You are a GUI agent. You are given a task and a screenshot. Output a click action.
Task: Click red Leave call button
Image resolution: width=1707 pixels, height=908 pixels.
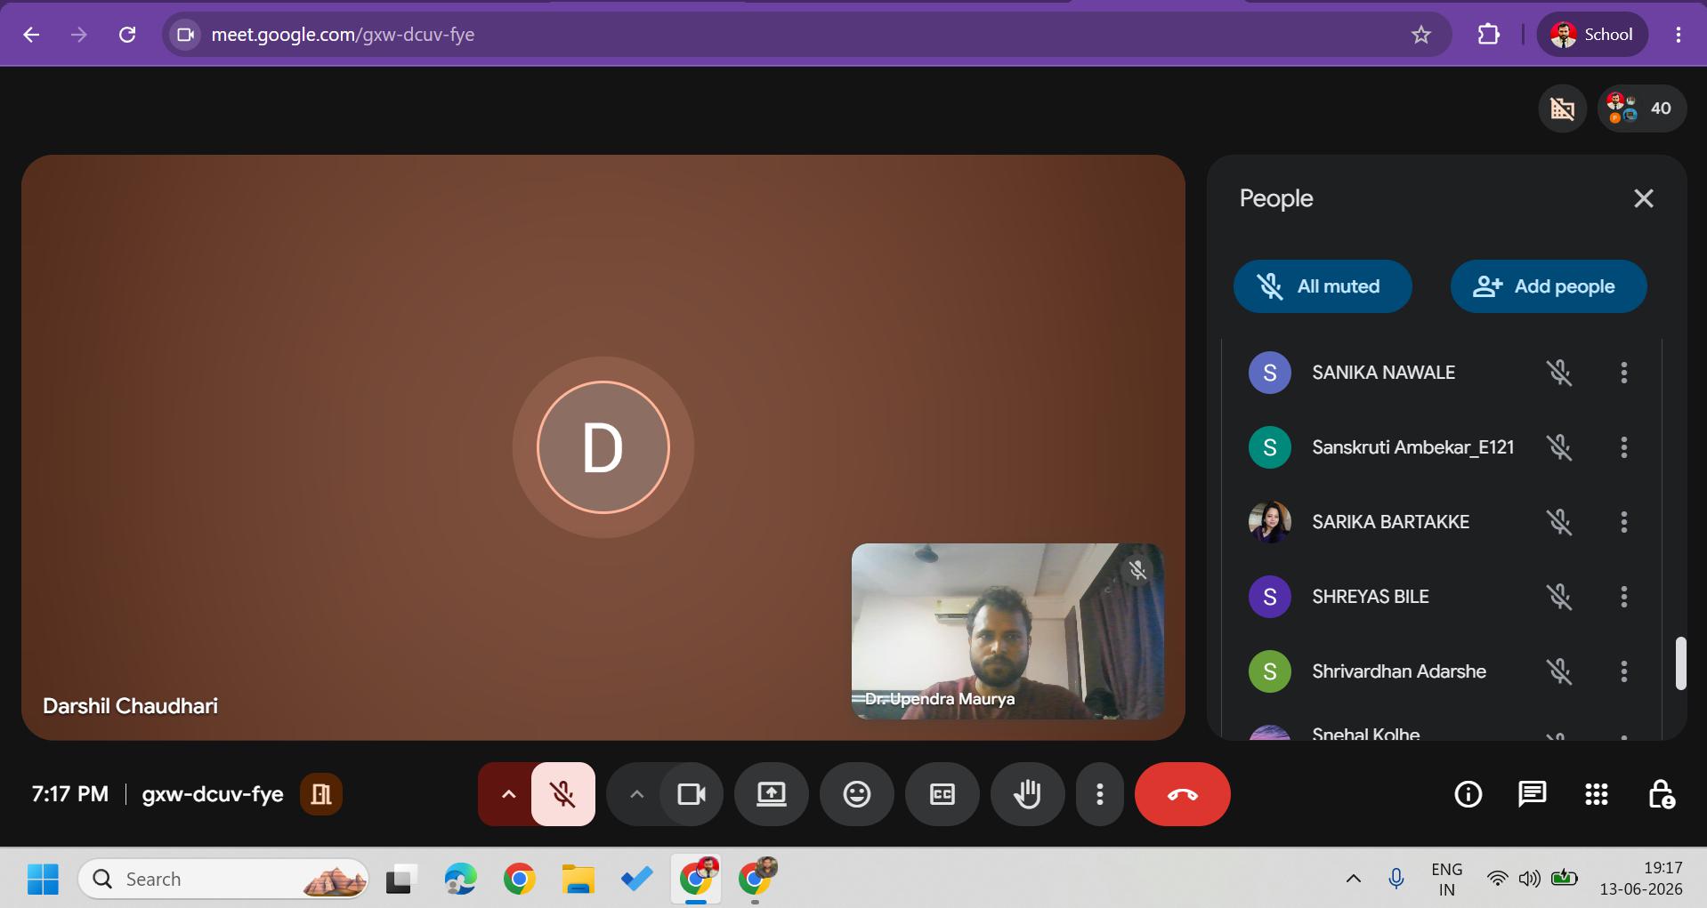coord(1182,794)
